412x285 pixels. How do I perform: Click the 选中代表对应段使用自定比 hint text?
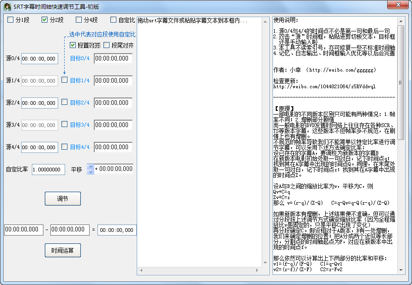(102, 34)
